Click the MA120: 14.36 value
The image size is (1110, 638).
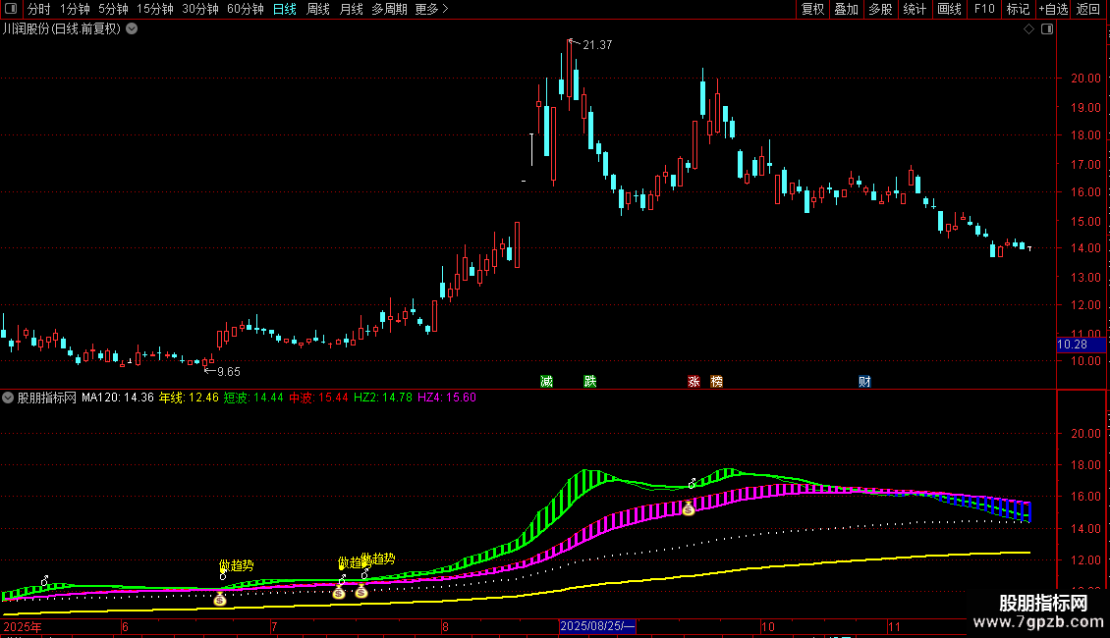tap(118, 398)
